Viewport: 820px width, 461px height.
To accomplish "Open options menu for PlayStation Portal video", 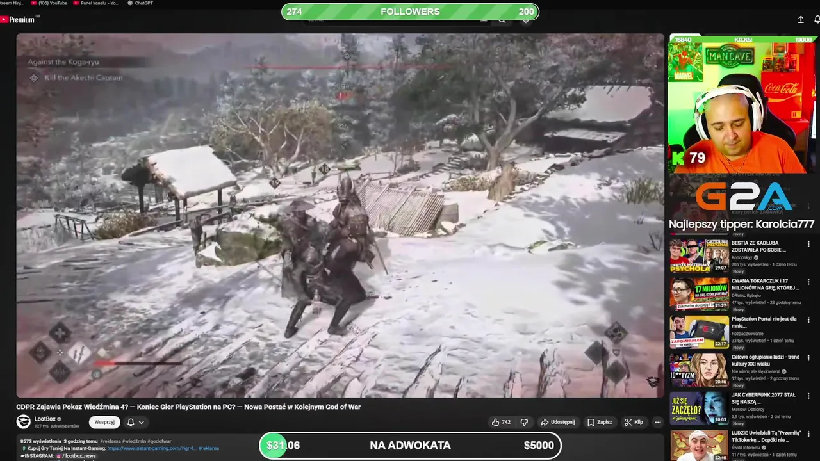I will click(808, 319).
